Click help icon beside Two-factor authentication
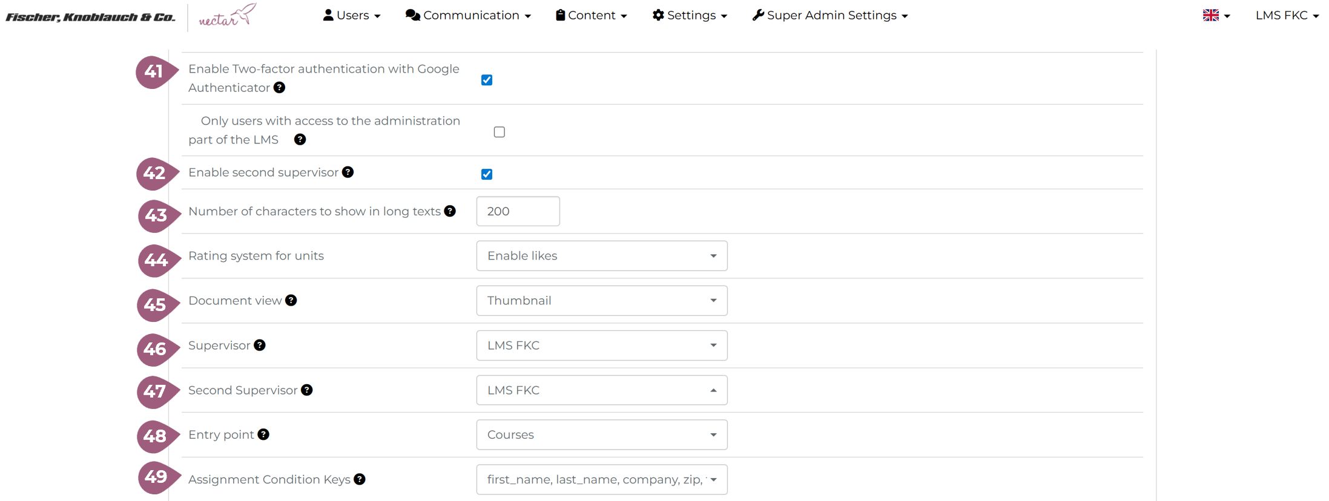1329x501 pixels. click(279, 88)
